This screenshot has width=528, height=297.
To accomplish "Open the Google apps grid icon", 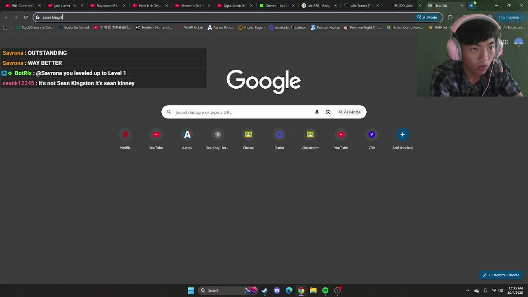I will tap(505, 42).
